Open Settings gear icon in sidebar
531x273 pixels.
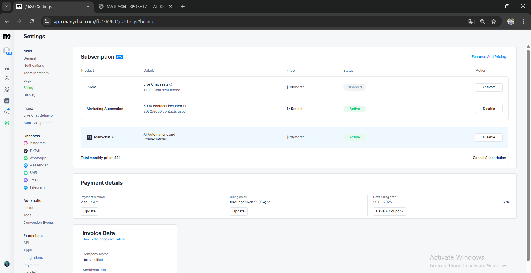click(x=7, y=123)
